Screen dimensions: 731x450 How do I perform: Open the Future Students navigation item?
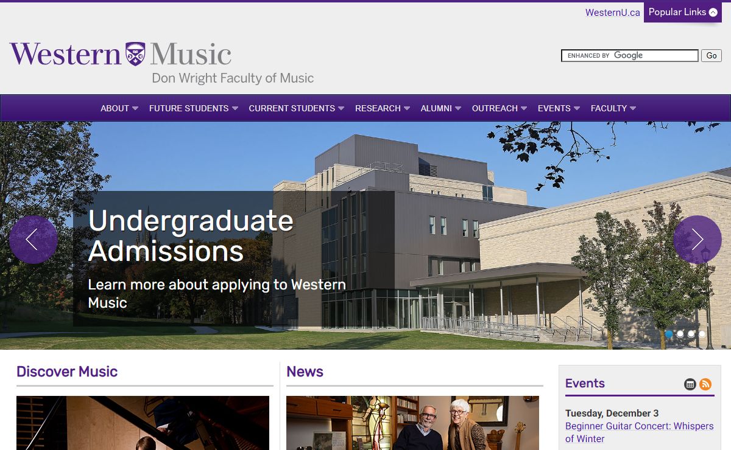click(x=189, y=108)
